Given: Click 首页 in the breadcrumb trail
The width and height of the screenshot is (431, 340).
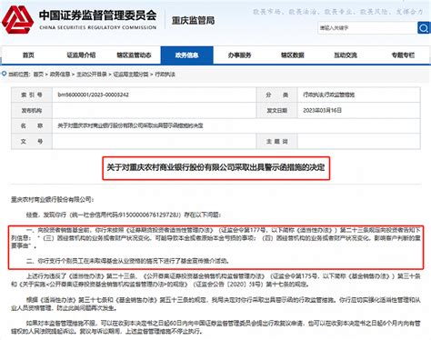Looking at the screenshot, I should pyautogui.click(x=38, y=75).
